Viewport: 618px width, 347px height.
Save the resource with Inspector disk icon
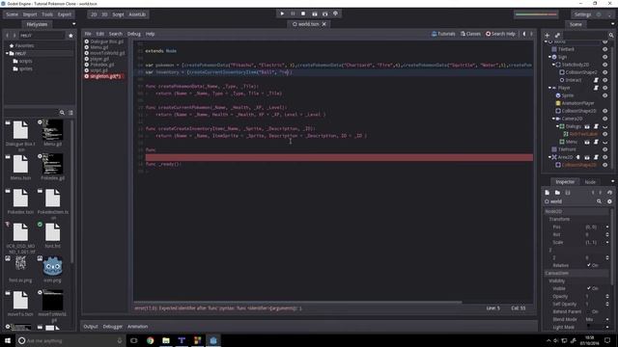568,193
